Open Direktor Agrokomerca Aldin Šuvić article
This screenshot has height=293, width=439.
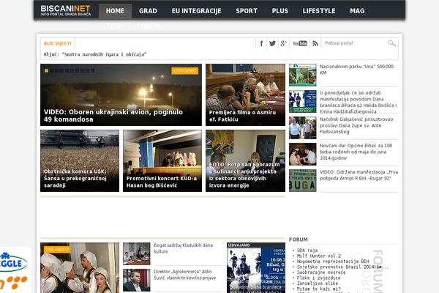(x=185, y=275)
